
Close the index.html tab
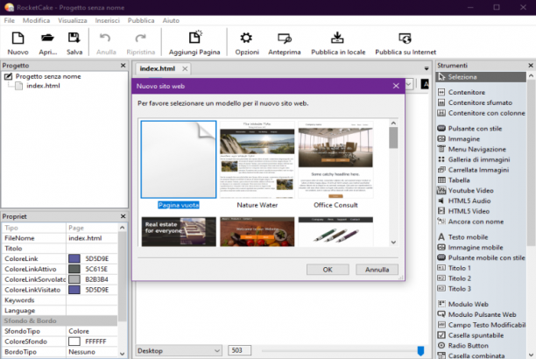(185, 68)
